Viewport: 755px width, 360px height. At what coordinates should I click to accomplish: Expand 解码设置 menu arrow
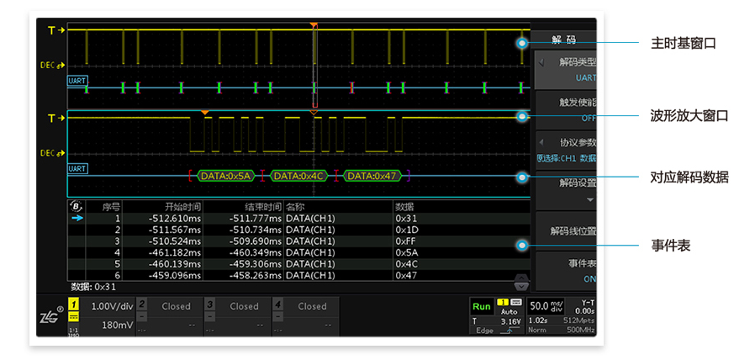pos(590,200)
